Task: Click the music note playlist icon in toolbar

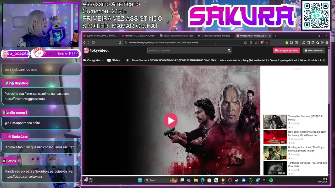Action: click(304, 43)
